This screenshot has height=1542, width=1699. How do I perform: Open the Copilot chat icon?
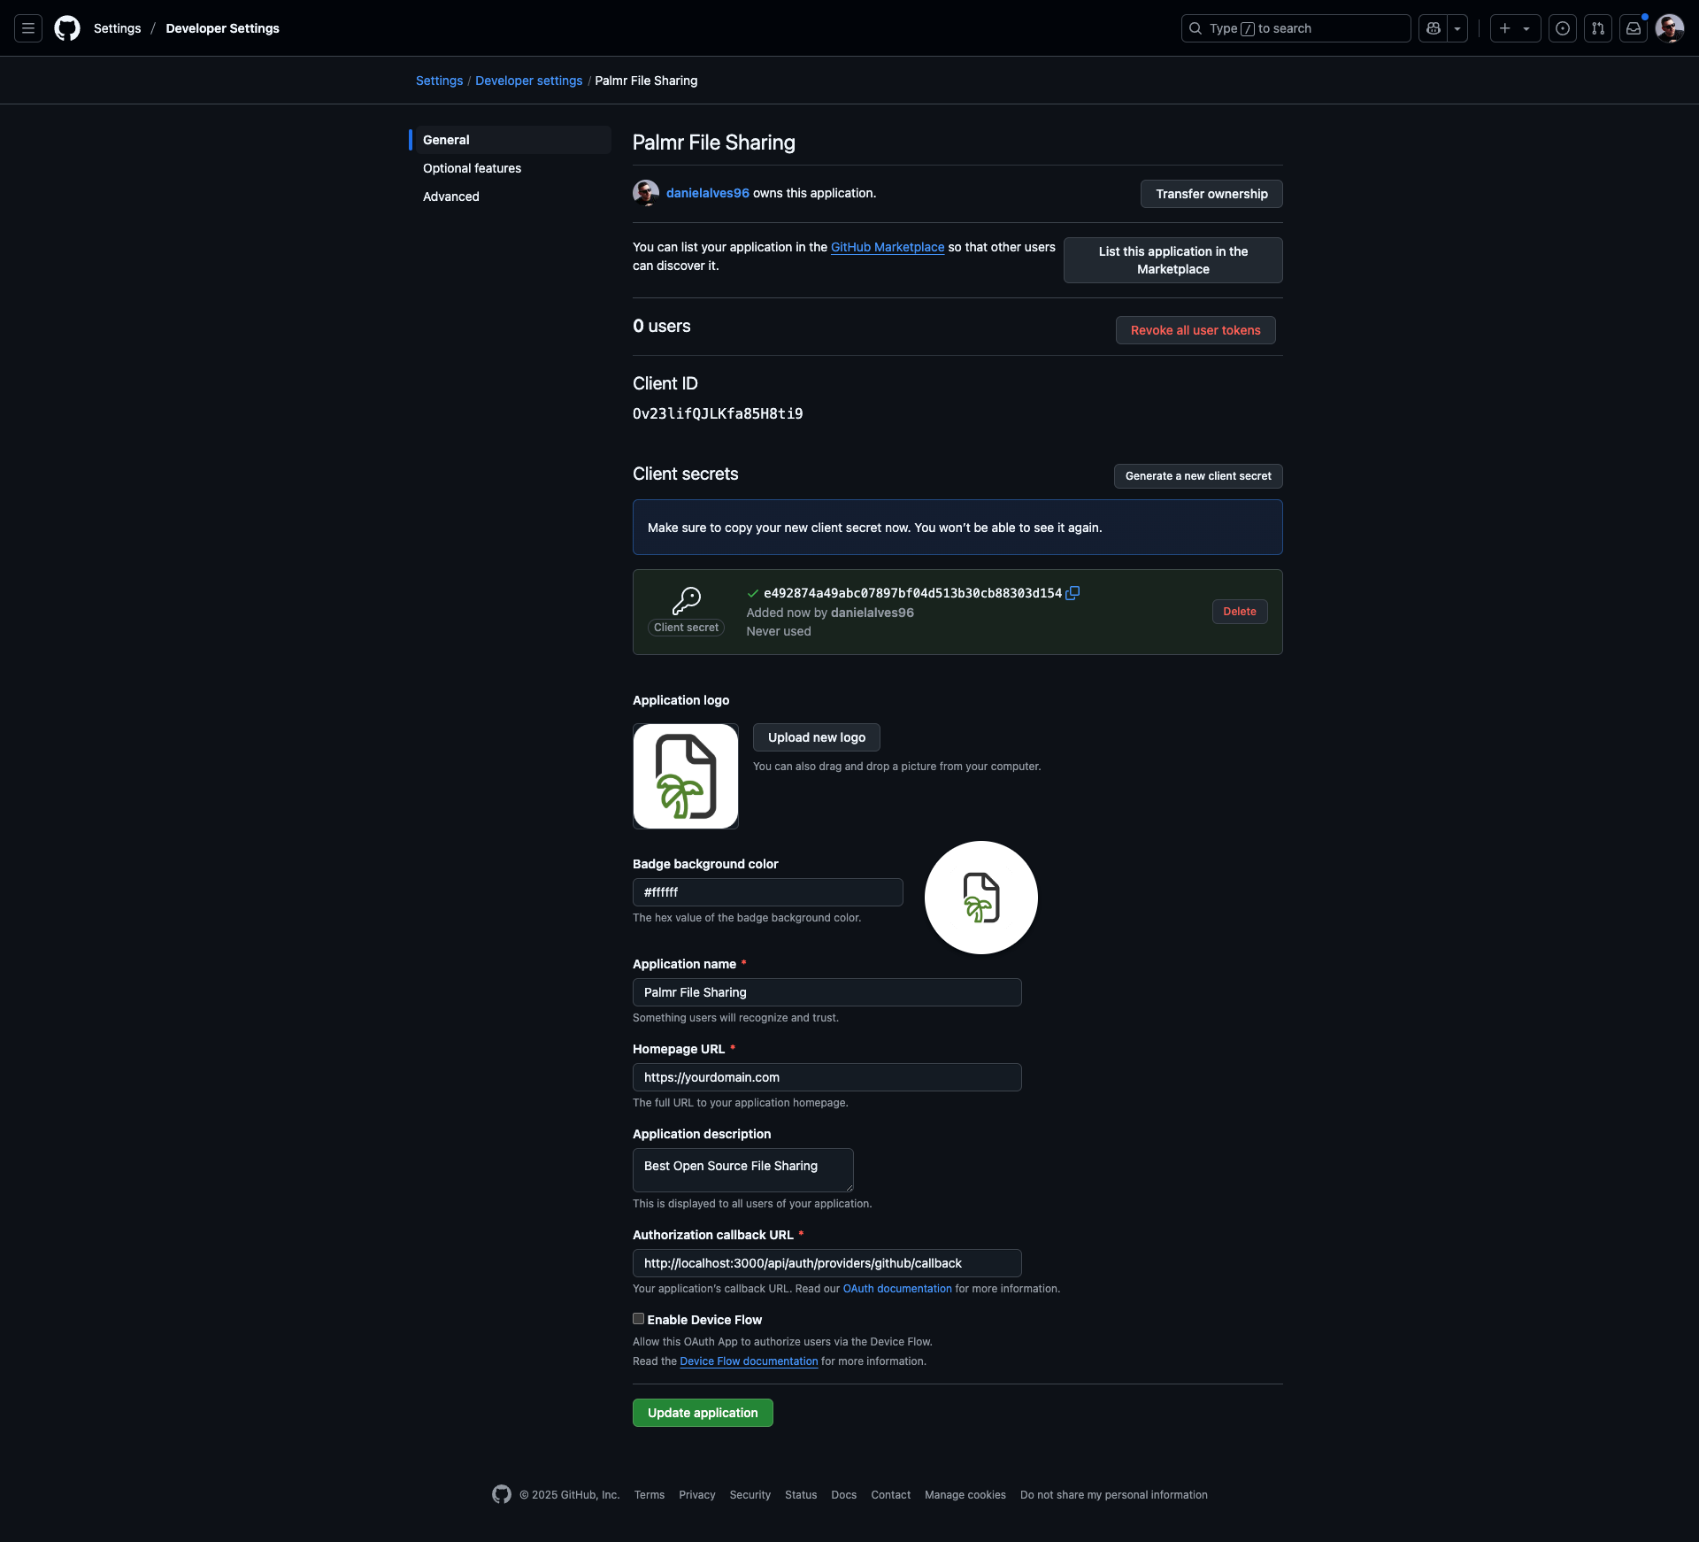click(x=1434, y=28)
